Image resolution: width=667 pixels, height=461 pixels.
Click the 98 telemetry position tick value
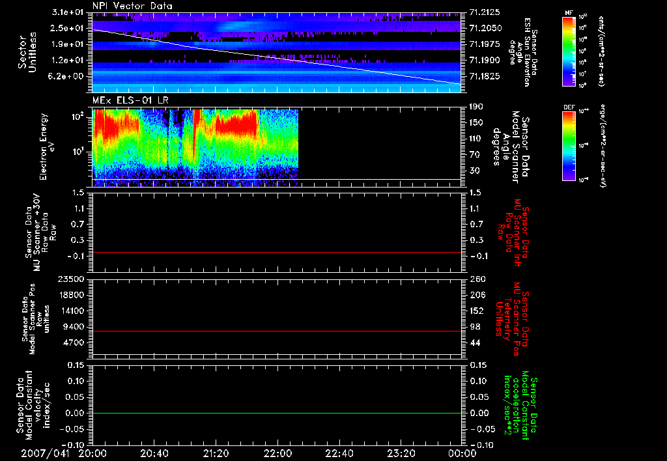point(475,327)
